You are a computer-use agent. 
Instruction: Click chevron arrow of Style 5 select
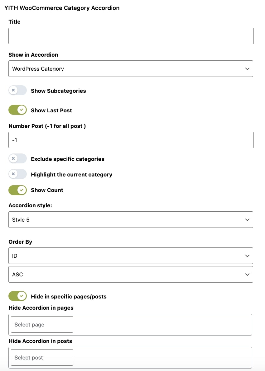(x=247, y=220)
